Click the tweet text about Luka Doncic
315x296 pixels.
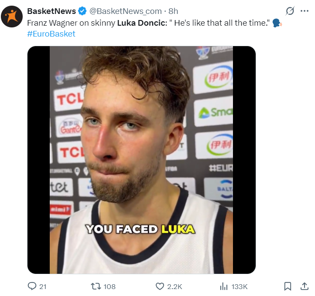pos(148,23)
